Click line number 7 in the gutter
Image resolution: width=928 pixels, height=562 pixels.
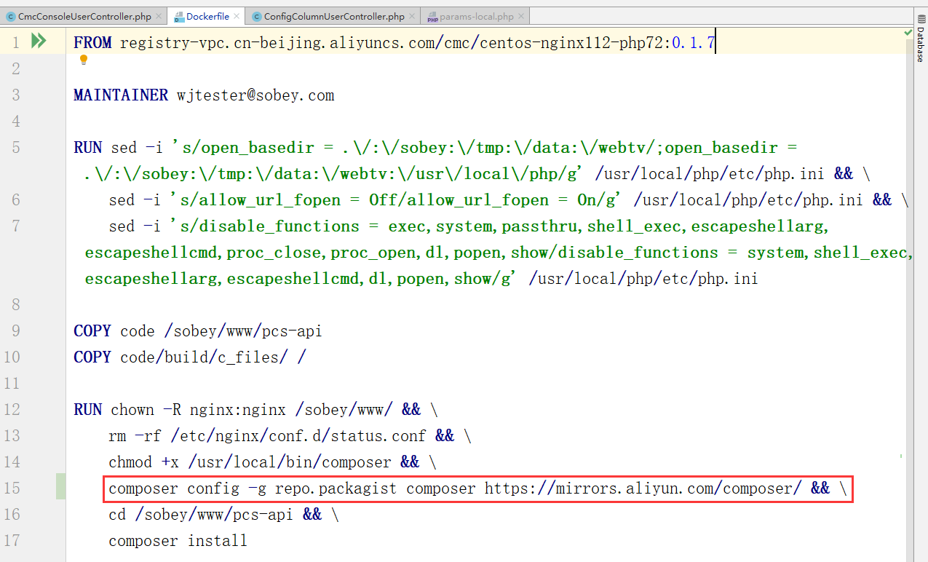click(x=16, y=226)
